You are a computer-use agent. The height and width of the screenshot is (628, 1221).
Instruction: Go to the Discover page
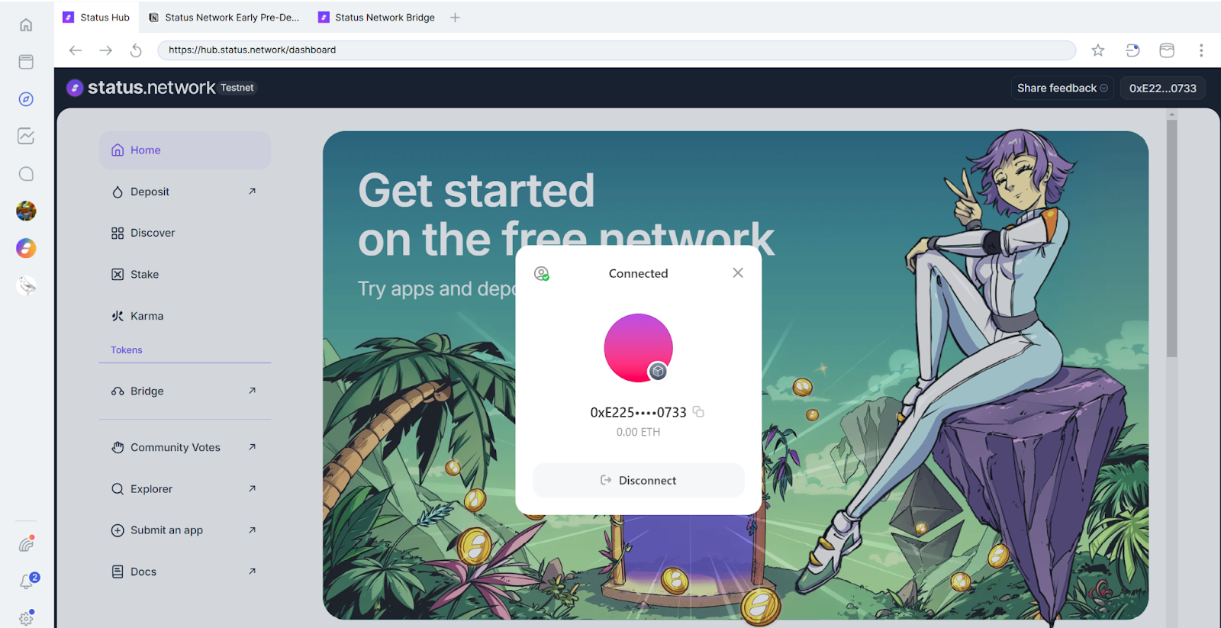click(x=153, y=233)
